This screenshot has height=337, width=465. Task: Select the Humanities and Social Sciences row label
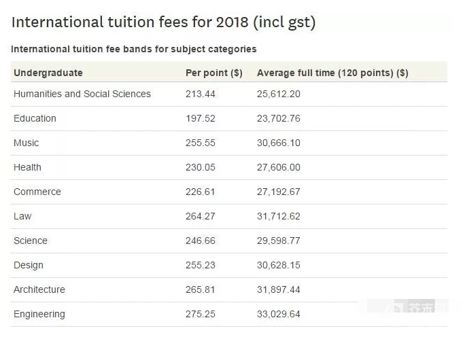point(82,94)
